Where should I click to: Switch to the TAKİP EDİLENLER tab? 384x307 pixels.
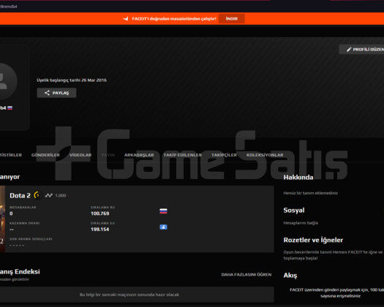(x=183, y=155)
